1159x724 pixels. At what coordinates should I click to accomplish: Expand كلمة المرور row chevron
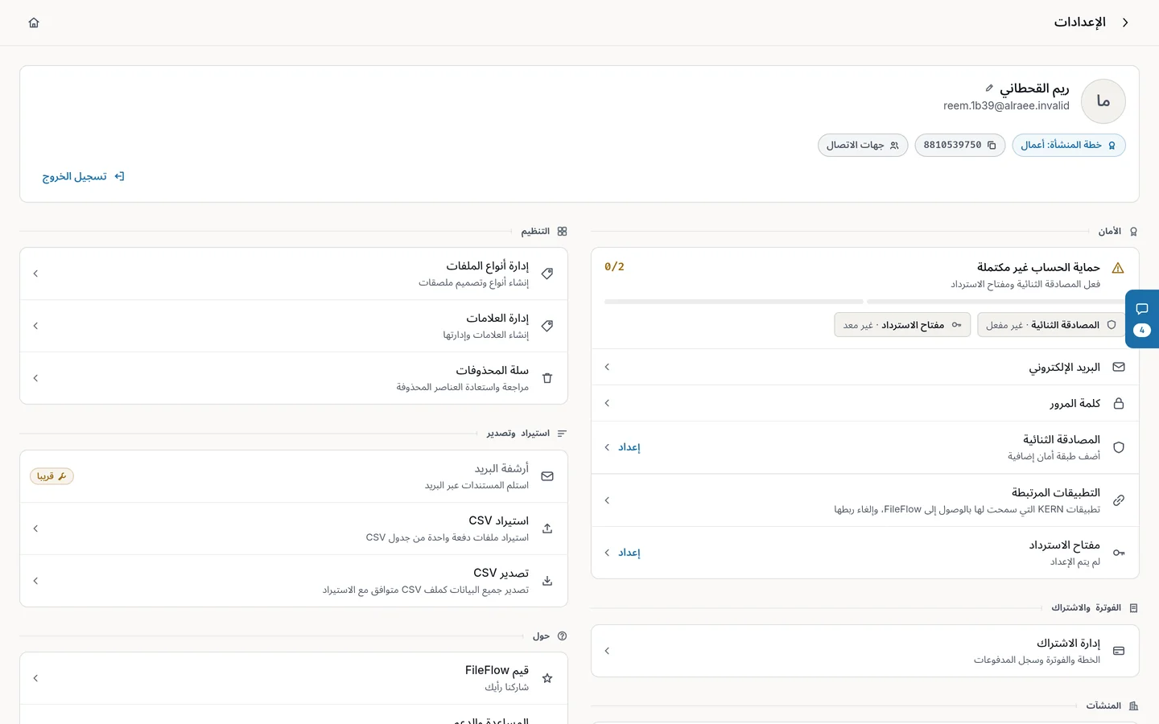pos(607,403)
